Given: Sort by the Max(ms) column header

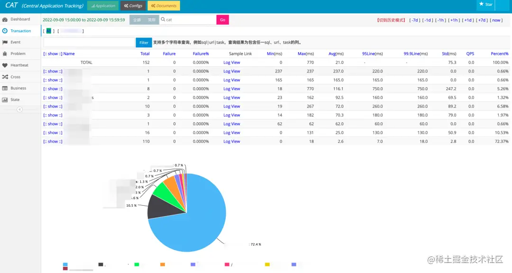Looking at the screenshot, I should [x=306, y=54].
